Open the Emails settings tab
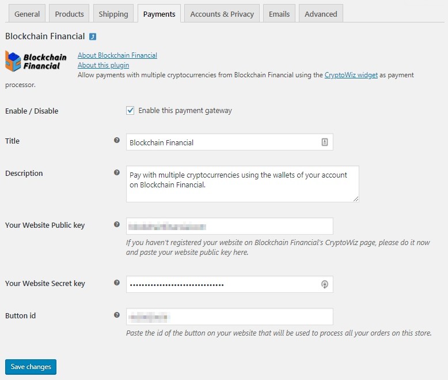 279,14
